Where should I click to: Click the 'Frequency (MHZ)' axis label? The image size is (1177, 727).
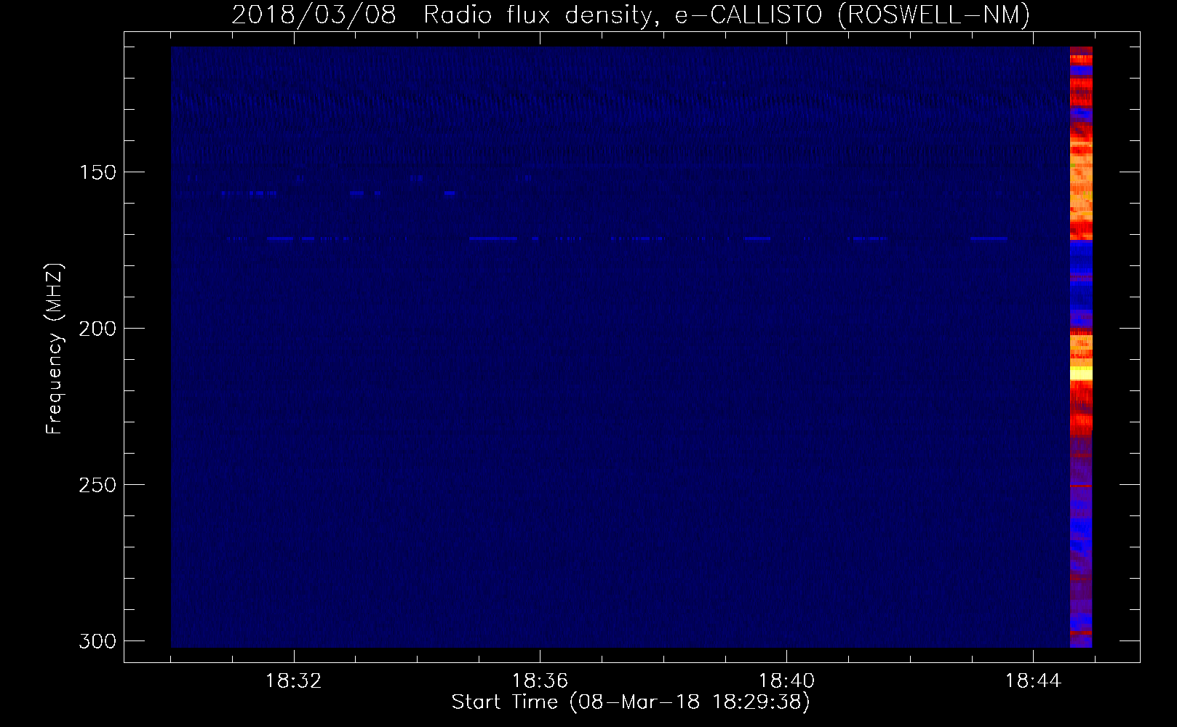55,348
